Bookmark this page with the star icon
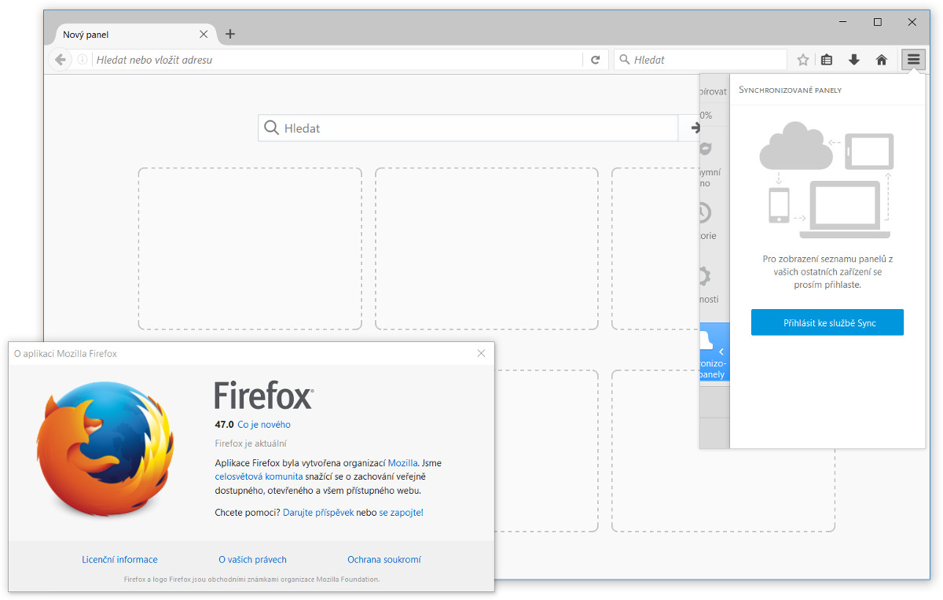 click(x=803, y=60)
